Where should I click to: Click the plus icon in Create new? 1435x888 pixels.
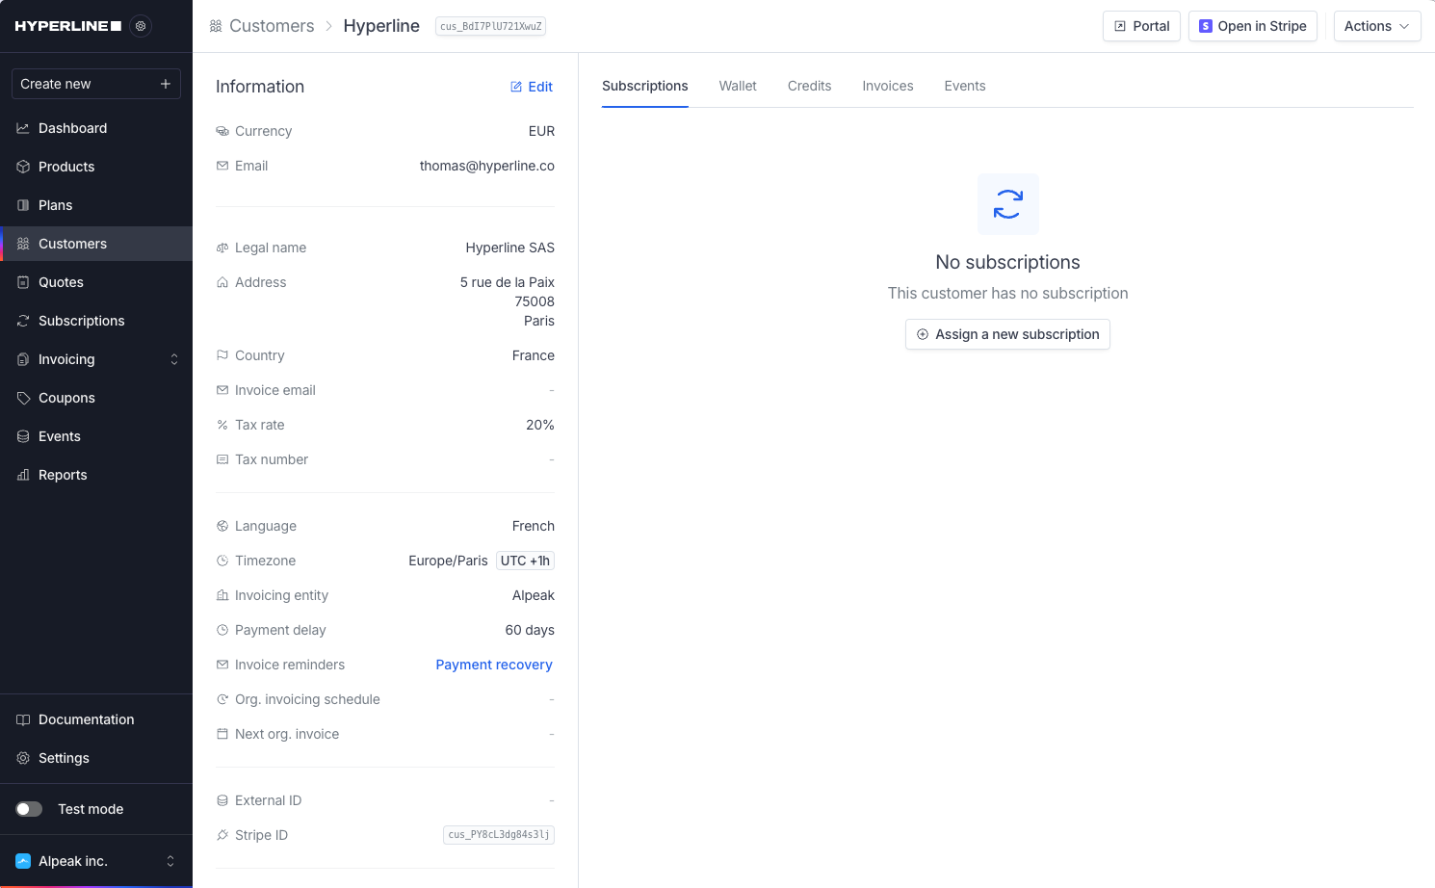click(x=166, y=84)
